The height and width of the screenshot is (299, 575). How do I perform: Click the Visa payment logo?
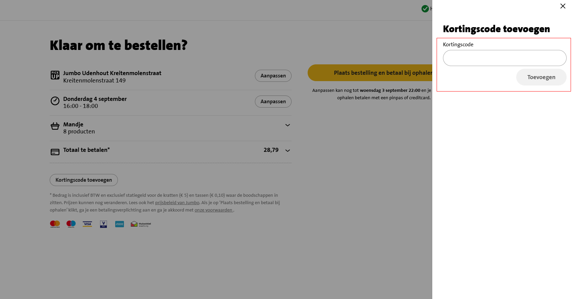pos(87,224)
